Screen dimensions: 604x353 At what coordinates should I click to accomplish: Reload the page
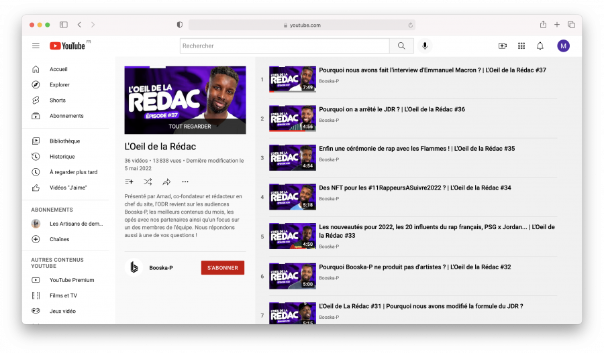coord(410,25)
